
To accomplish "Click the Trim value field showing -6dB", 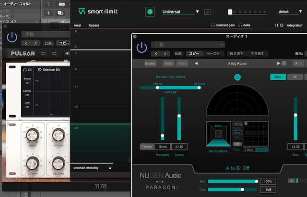I will pos(267,189).
